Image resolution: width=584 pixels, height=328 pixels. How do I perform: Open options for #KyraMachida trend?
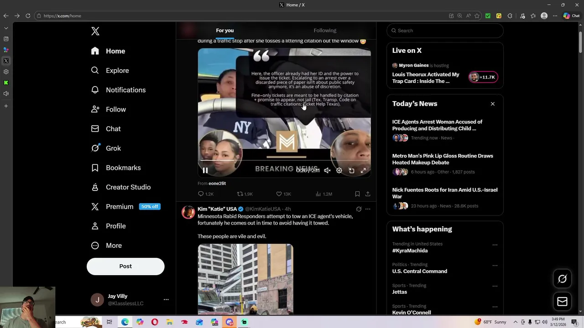[x=495, y=245]
